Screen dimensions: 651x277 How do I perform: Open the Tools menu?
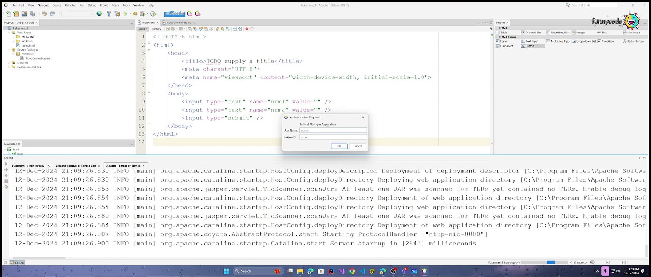pos(126,5)
